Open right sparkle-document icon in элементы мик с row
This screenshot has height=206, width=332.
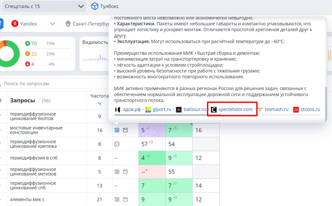[x=125, y=199]
